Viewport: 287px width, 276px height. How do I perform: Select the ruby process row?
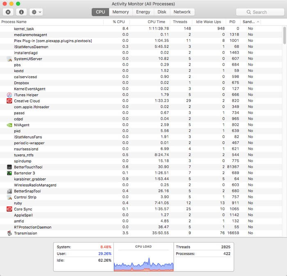coord(141,203)
